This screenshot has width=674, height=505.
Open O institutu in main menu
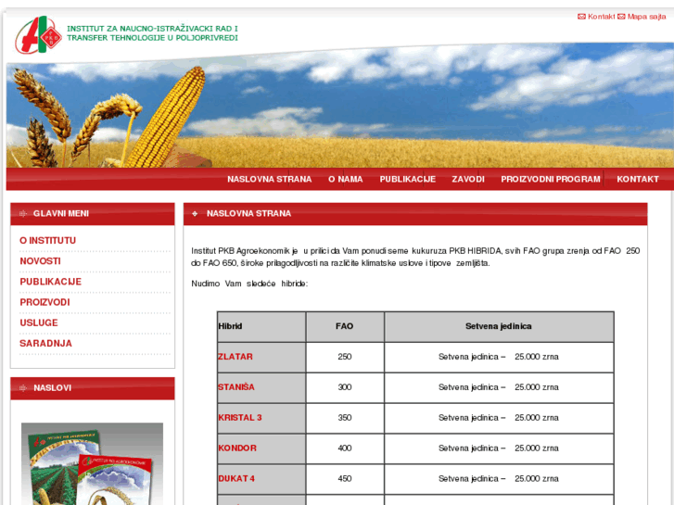pos(47,241)
